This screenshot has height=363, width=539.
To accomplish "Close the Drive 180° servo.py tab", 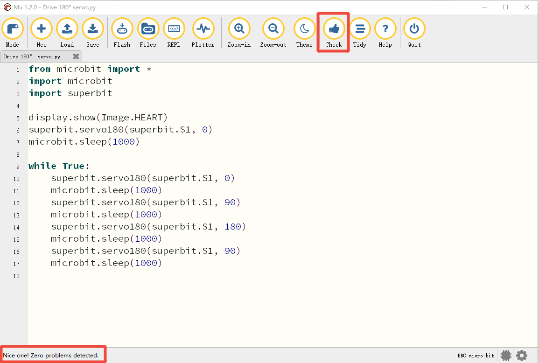I will 76,56.
